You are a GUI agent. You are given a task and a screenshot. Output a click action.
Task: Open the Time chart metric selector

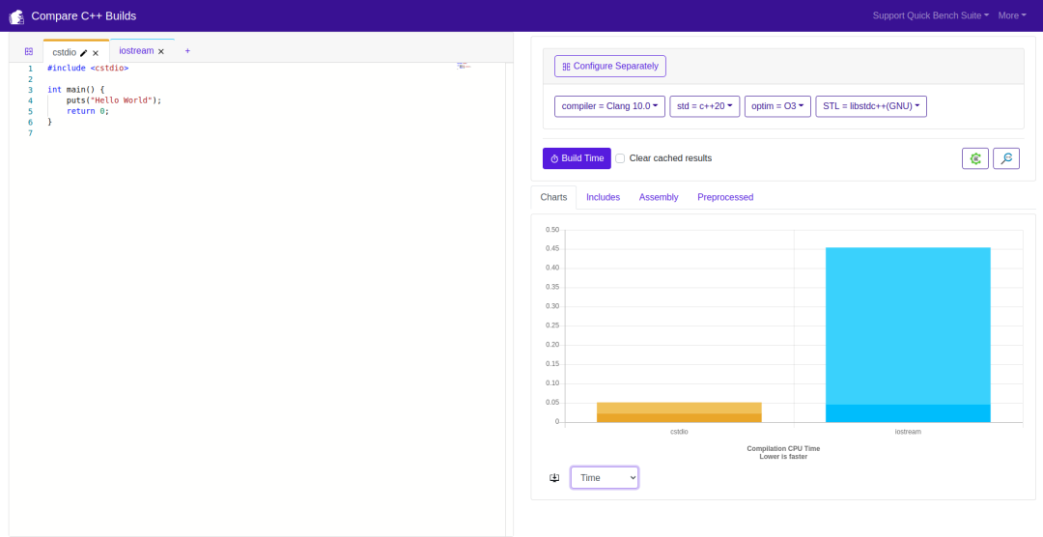(x=604, y=478)
